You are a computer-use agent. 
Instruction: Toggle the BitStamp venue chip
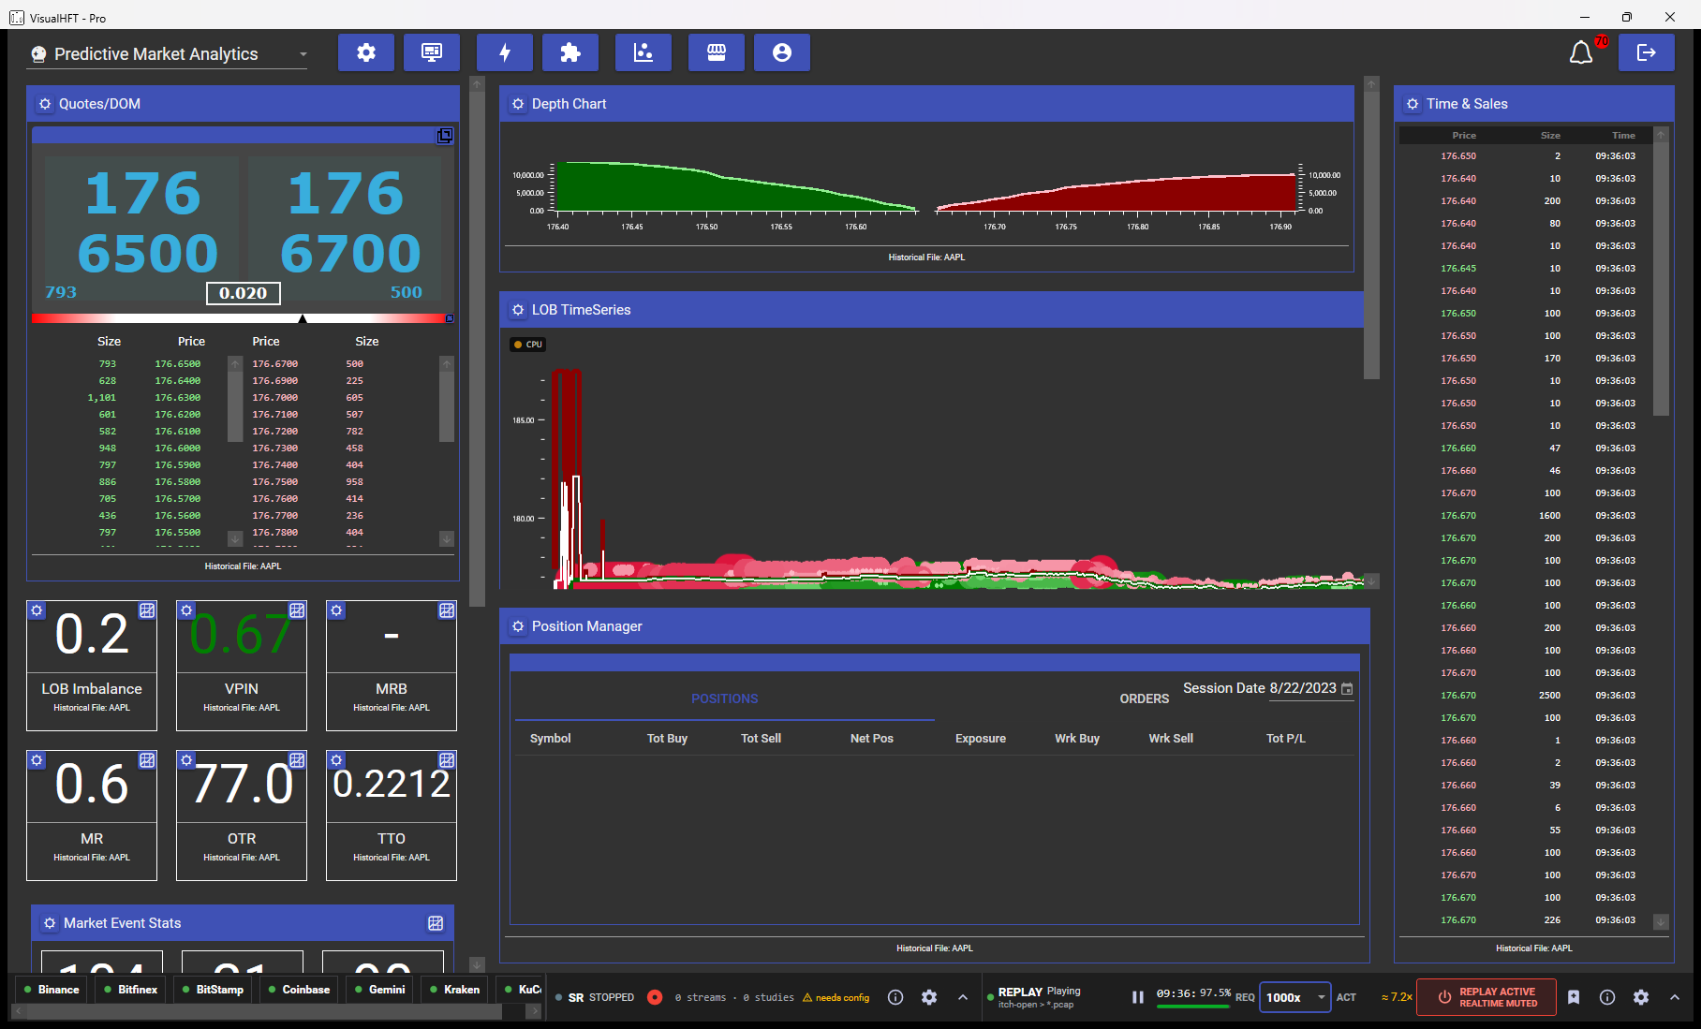click(213, 990)
